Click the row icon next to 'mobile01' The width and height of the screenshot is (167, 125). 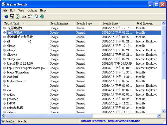(x=4, y=77)
